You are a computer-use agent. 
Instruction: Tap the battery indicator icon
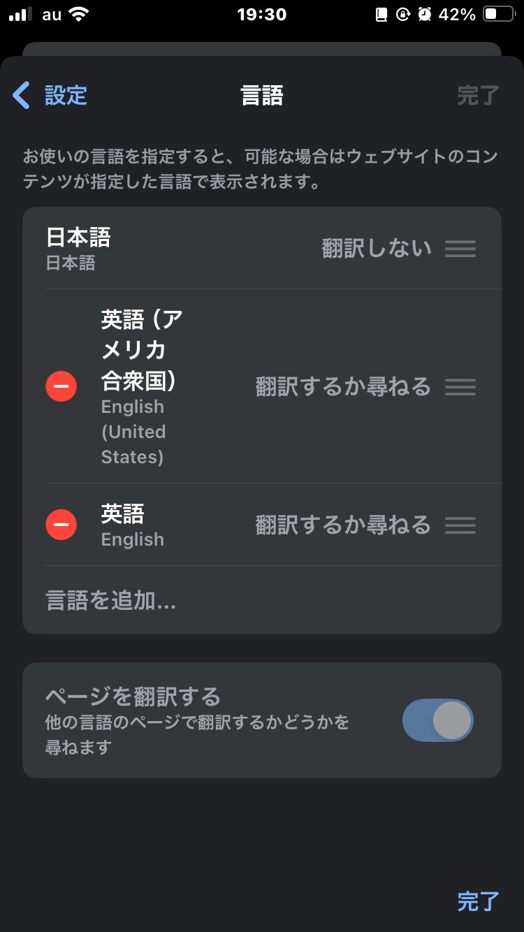point(499,15)
